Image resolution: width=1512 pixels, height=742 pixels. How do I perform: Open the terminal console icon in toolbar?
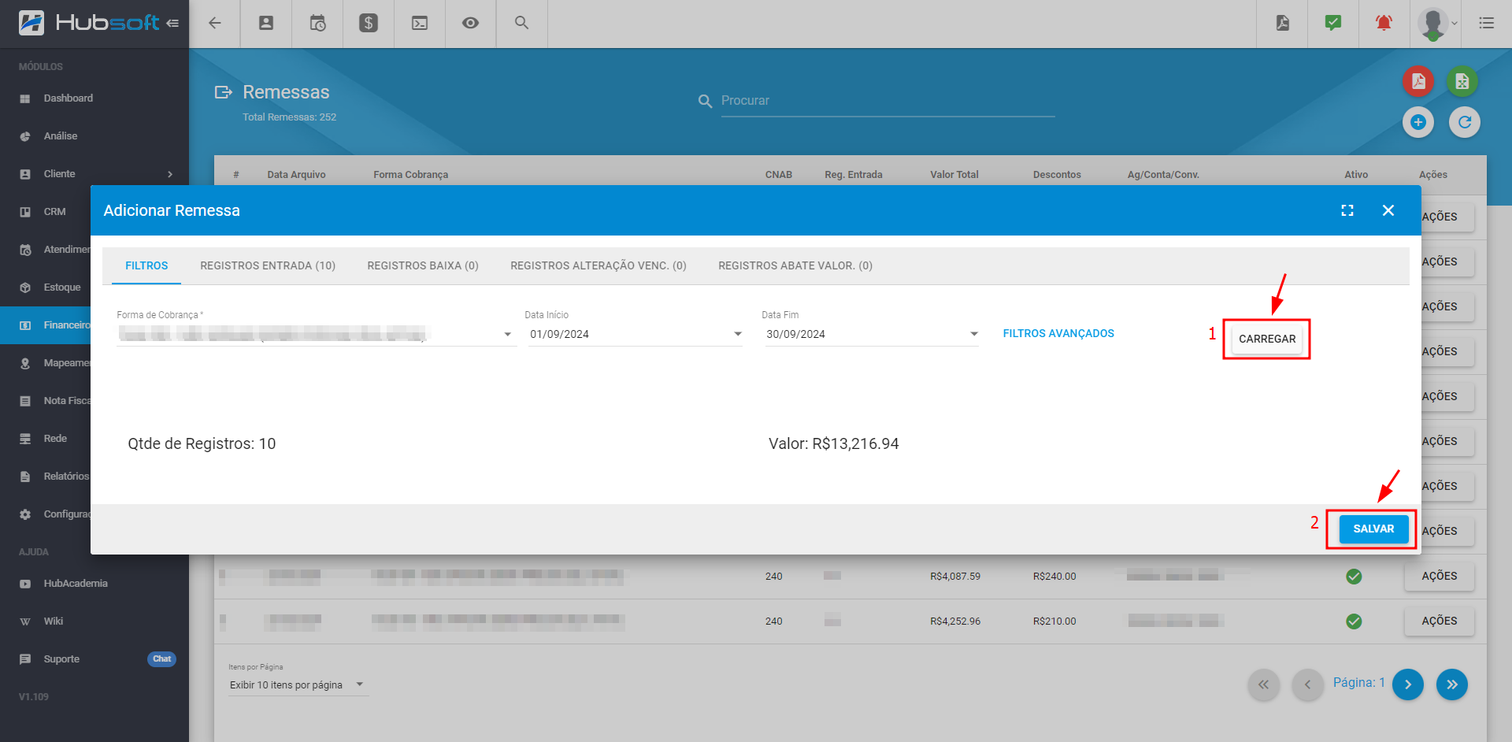click(420, 23)
